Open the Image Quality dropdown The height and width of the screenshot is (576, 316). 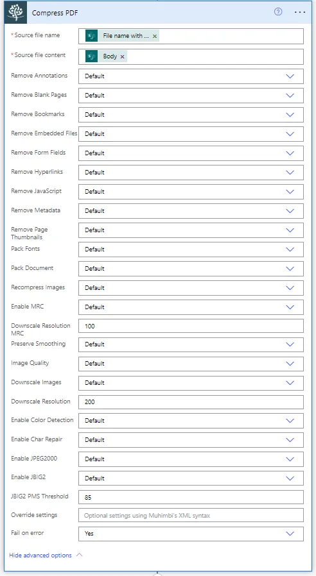click(191, 363)
